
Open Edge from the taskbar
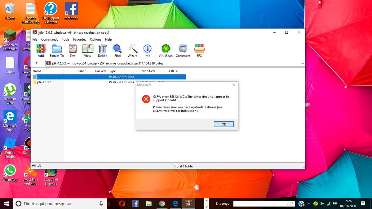click(175, 203)
